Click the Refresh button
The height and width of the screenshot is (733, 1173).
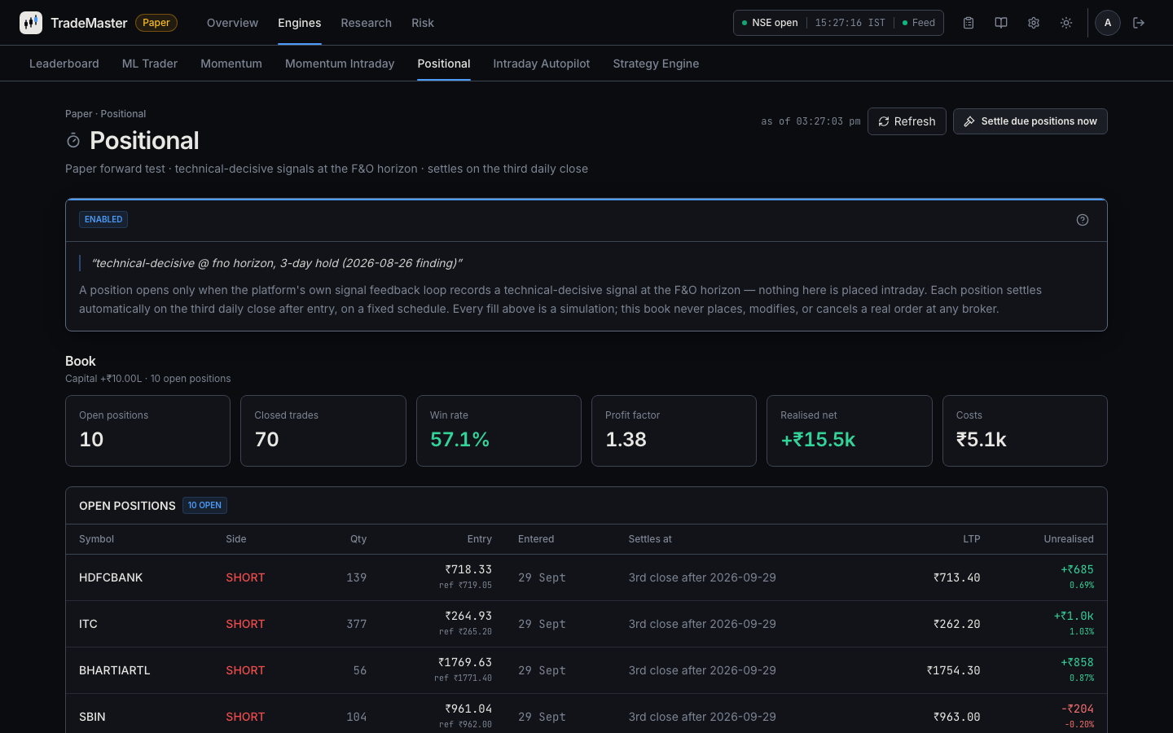[907, 121]
